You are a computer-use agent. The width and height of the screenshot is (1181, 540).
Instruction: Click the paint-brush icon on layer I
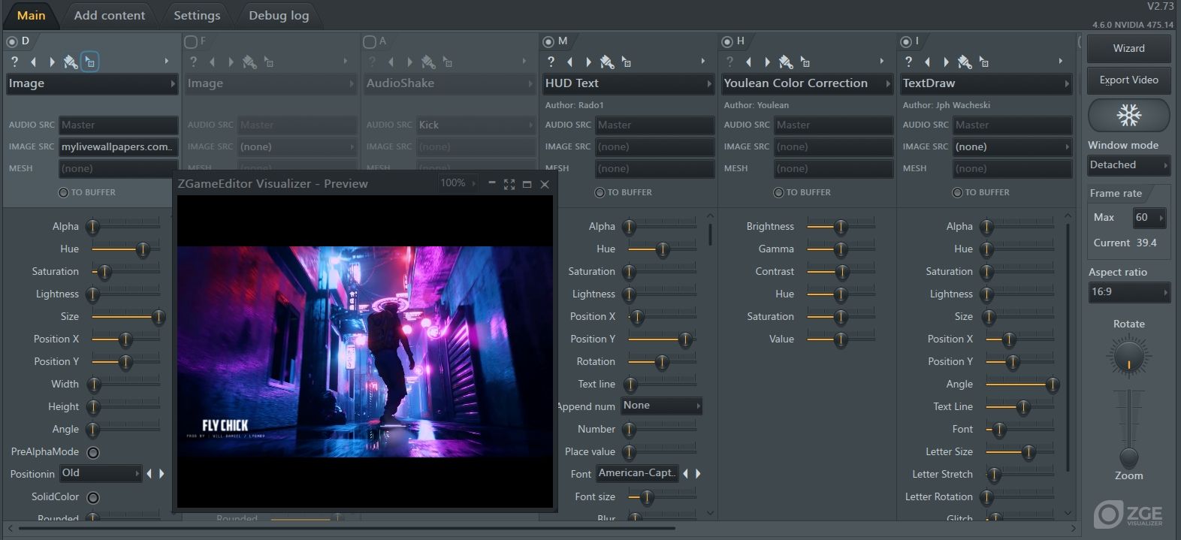[x=965, y=62]
